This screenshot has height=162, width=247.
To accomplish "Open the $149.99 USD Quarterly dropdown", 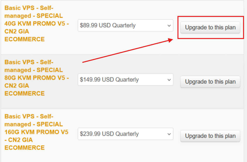I will (x=125, y=80).
